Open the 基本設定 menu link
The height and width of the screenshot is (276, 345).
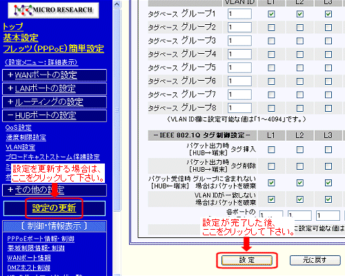(x=21, y=38)
